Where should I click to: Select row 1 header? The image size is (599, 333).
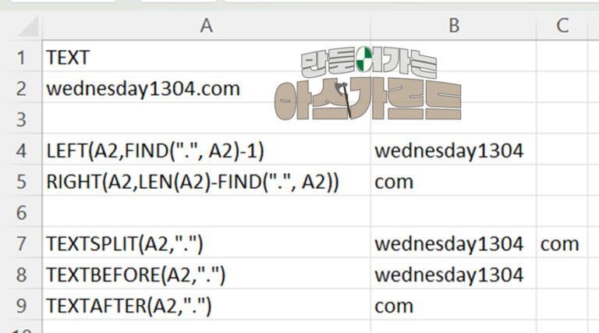(x=21, y=58)
